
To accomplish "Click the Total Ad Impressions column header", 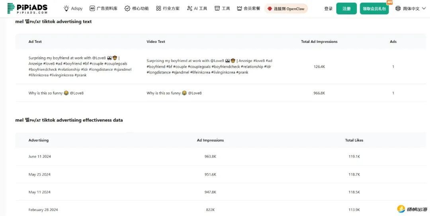I will 319,42.
